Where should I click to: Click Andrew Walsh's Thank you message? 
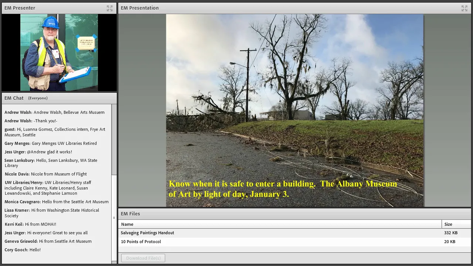tap(31, 121)
